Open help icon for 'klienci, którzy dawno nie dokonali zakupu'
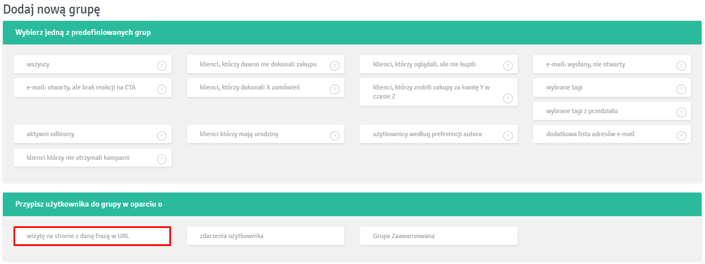705x264 pixels. tap(335, 66)
